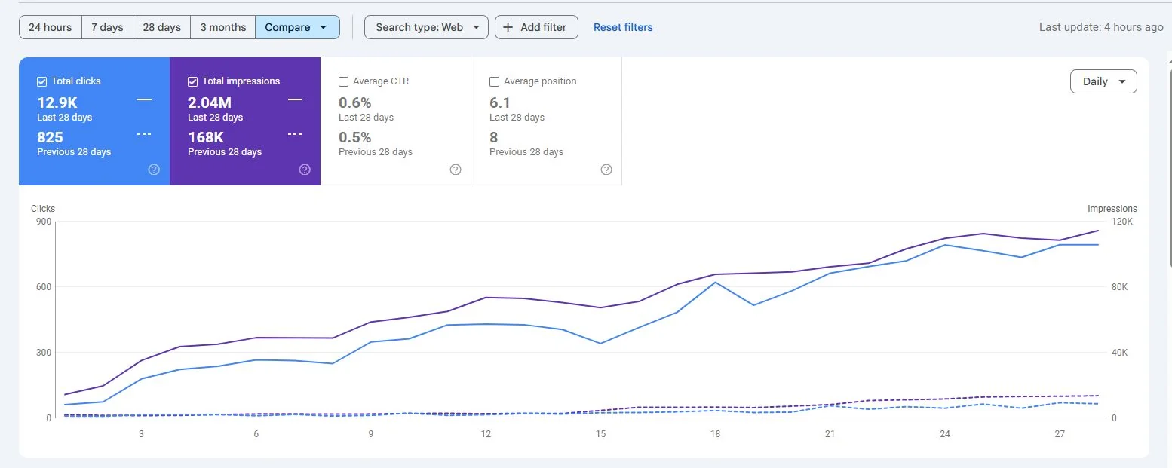Image resolution: width=1172 pixels, height=468 pixels.
Task: Click the Impressions axis title on chart
Action: pyautogui.click(x=1112, y=209)
